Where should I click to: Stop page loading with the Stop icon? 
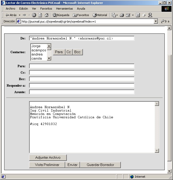pyautogui.click(x=34, y=15)
